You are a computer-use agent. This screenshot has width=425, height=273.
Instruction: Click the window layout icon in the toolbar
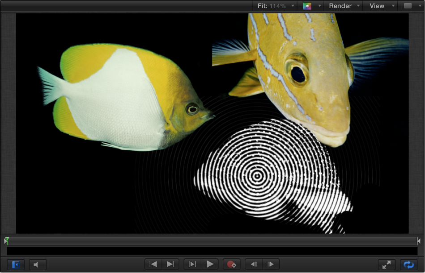point(408,6)
